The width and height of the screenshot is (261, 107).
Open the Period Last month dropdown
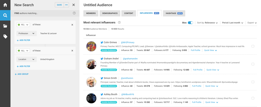coord(232,23)
